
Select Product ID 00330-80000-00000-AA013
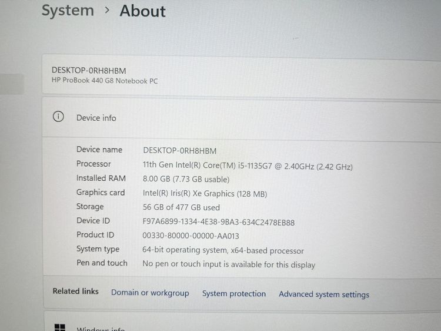coord(191,236)
